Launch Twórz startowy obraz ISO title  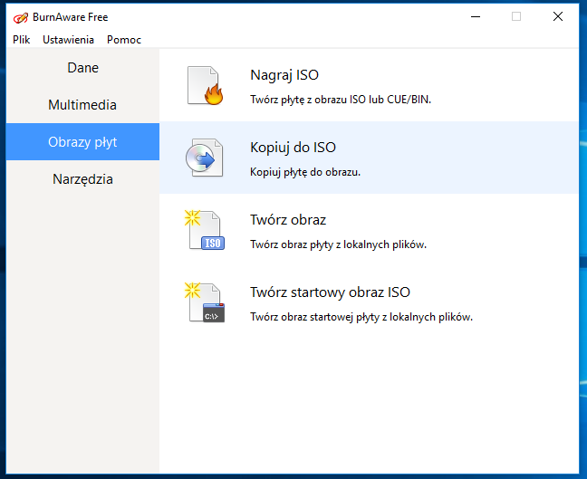coord(330,292)
